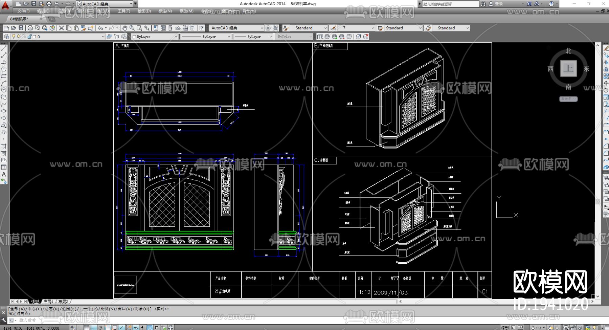Expand the AutoCAD 经典 workspace dropdown
The width and height of the screenshot is (609, 330).
click(262, 28)
